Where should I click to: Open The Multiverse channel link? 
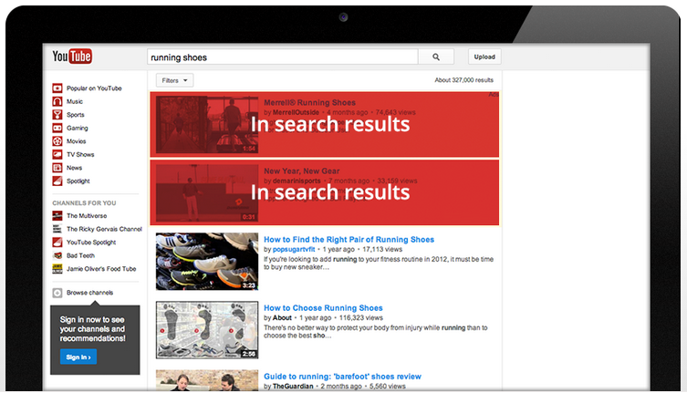click(x=87, y=215)
